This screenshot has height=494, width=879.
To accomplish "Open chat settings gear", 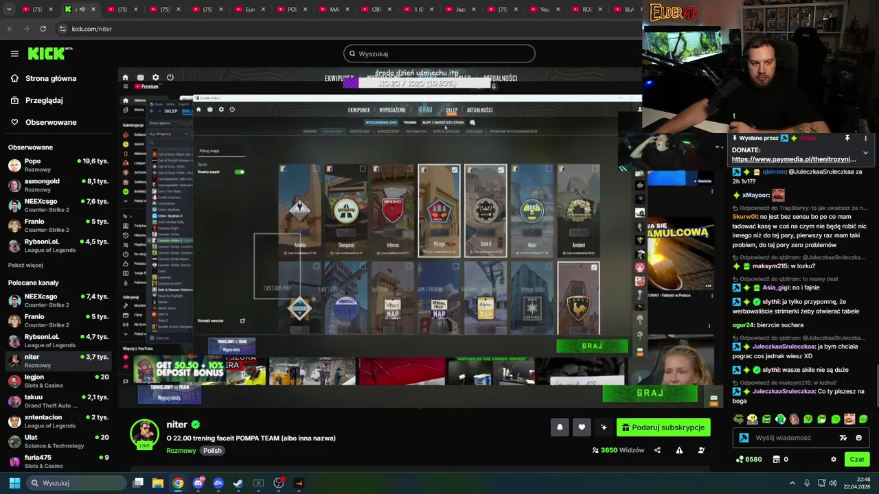I will 834,459.
